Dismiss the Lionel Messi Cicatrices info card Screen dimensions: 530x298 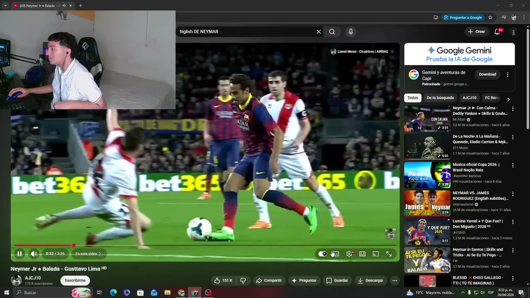pyautogui.click(x=392, y=52)
